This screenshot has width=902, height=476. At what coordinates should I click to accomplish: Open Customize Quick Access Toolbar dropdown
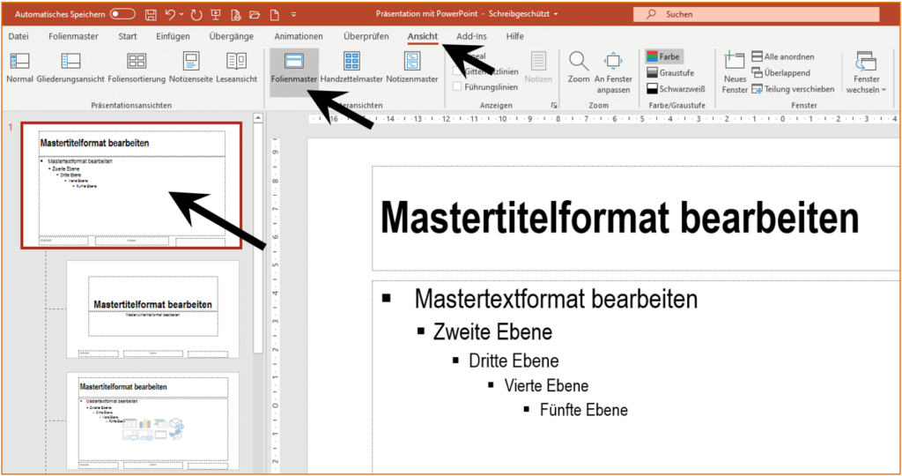pos(293,14)
